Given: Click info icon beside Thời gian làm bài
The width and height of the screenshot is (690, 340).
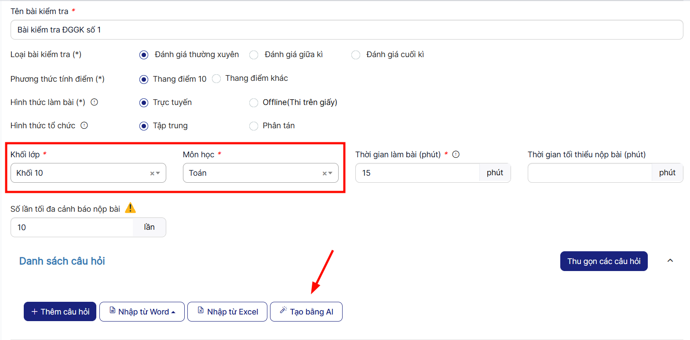Looking at the screenshot, I should [x=456, y=154].
